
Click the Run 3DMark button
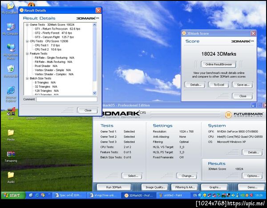[114, 187]
